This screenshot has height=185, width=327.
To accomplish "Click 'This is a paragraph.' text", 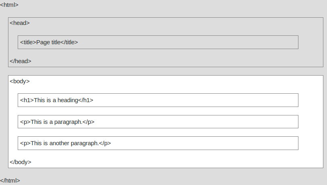I will tap(56, 122).
